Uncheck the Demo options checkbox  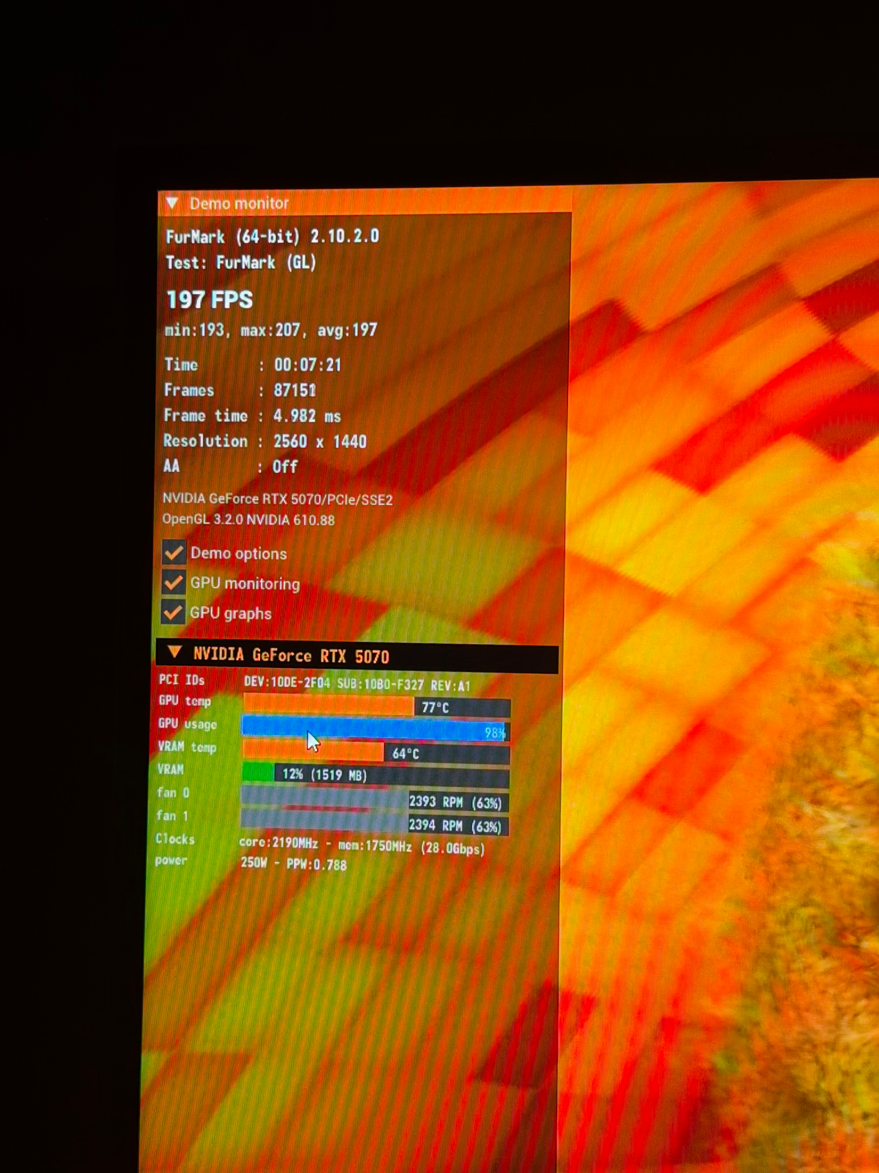pos(174,553)
